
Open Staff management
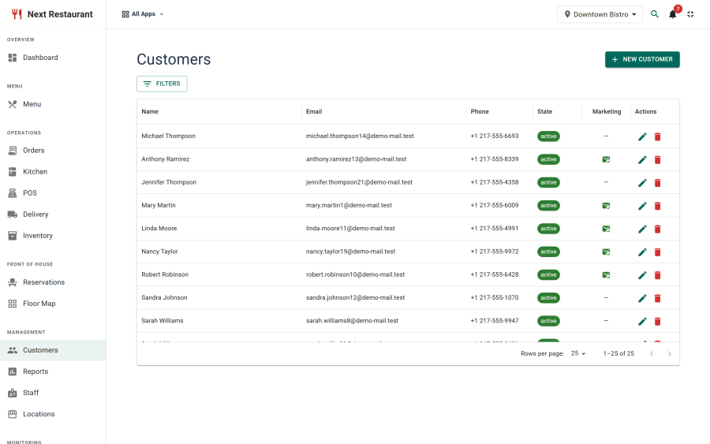53,393
